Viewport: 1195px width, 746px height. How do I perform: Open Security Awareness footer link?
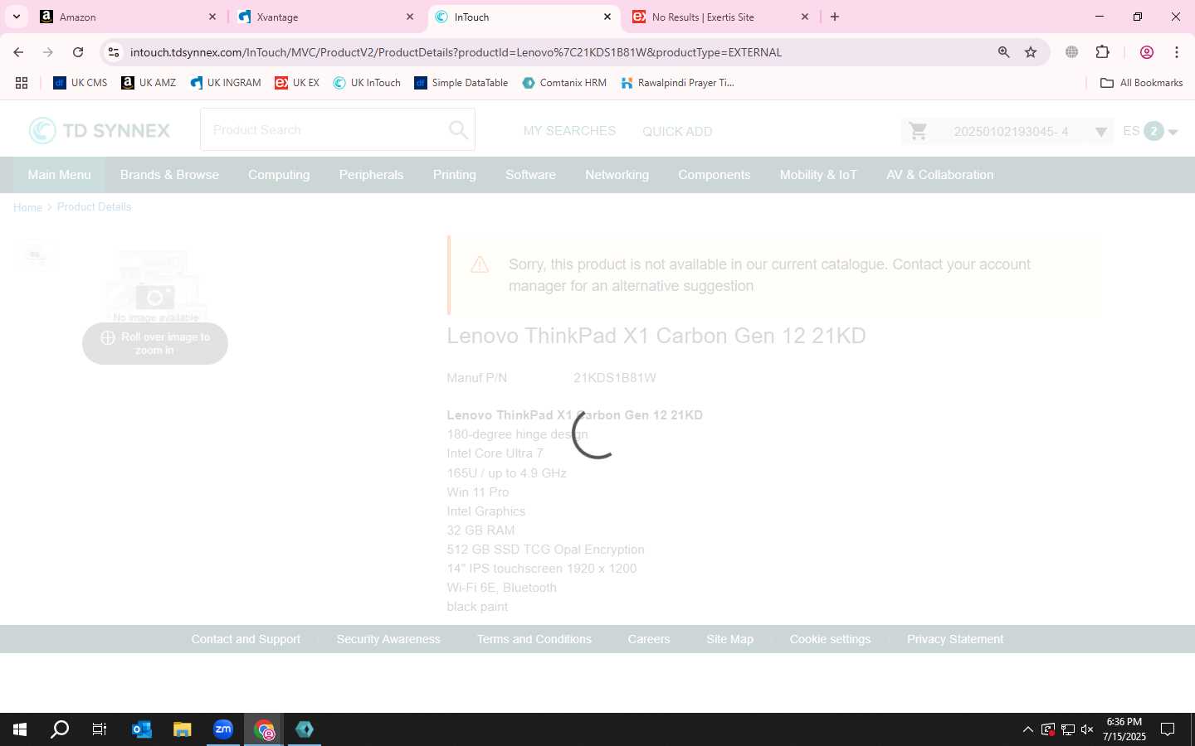coord(388,639)
